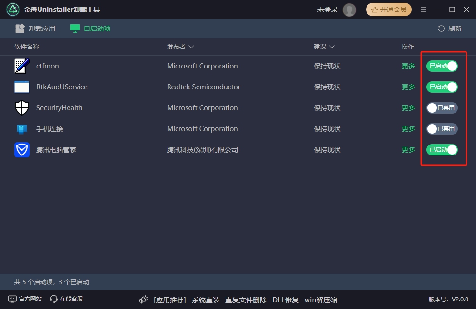The width and height of the screenshot is (476, 309).
Task: Click the 刷新 refresh button
Action: (450, 29)
